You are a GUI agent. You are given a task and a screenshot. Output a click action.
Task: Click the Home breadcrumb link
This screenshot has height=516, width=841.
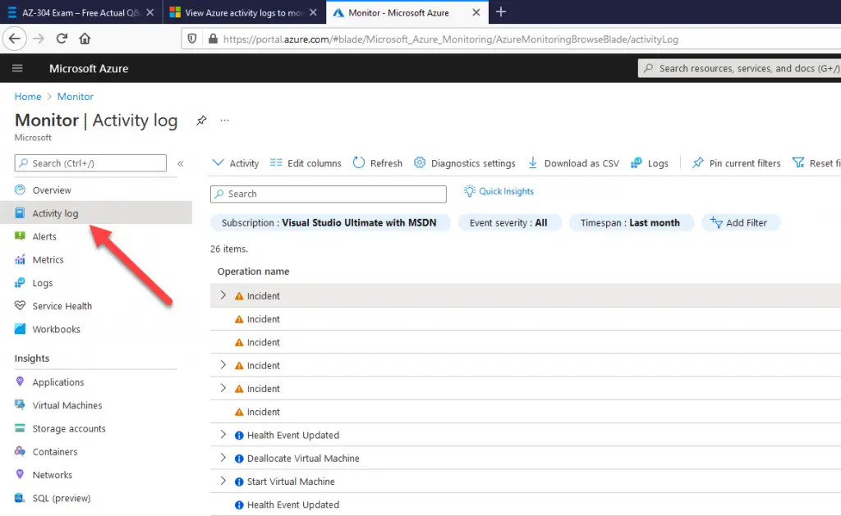28,97
